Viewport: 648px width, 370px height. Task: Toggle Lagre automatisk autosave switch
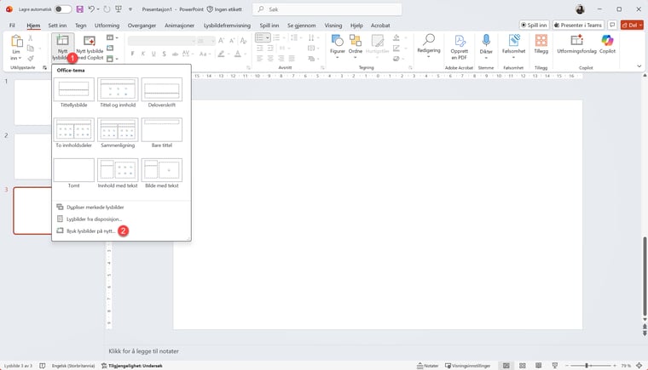62,9
